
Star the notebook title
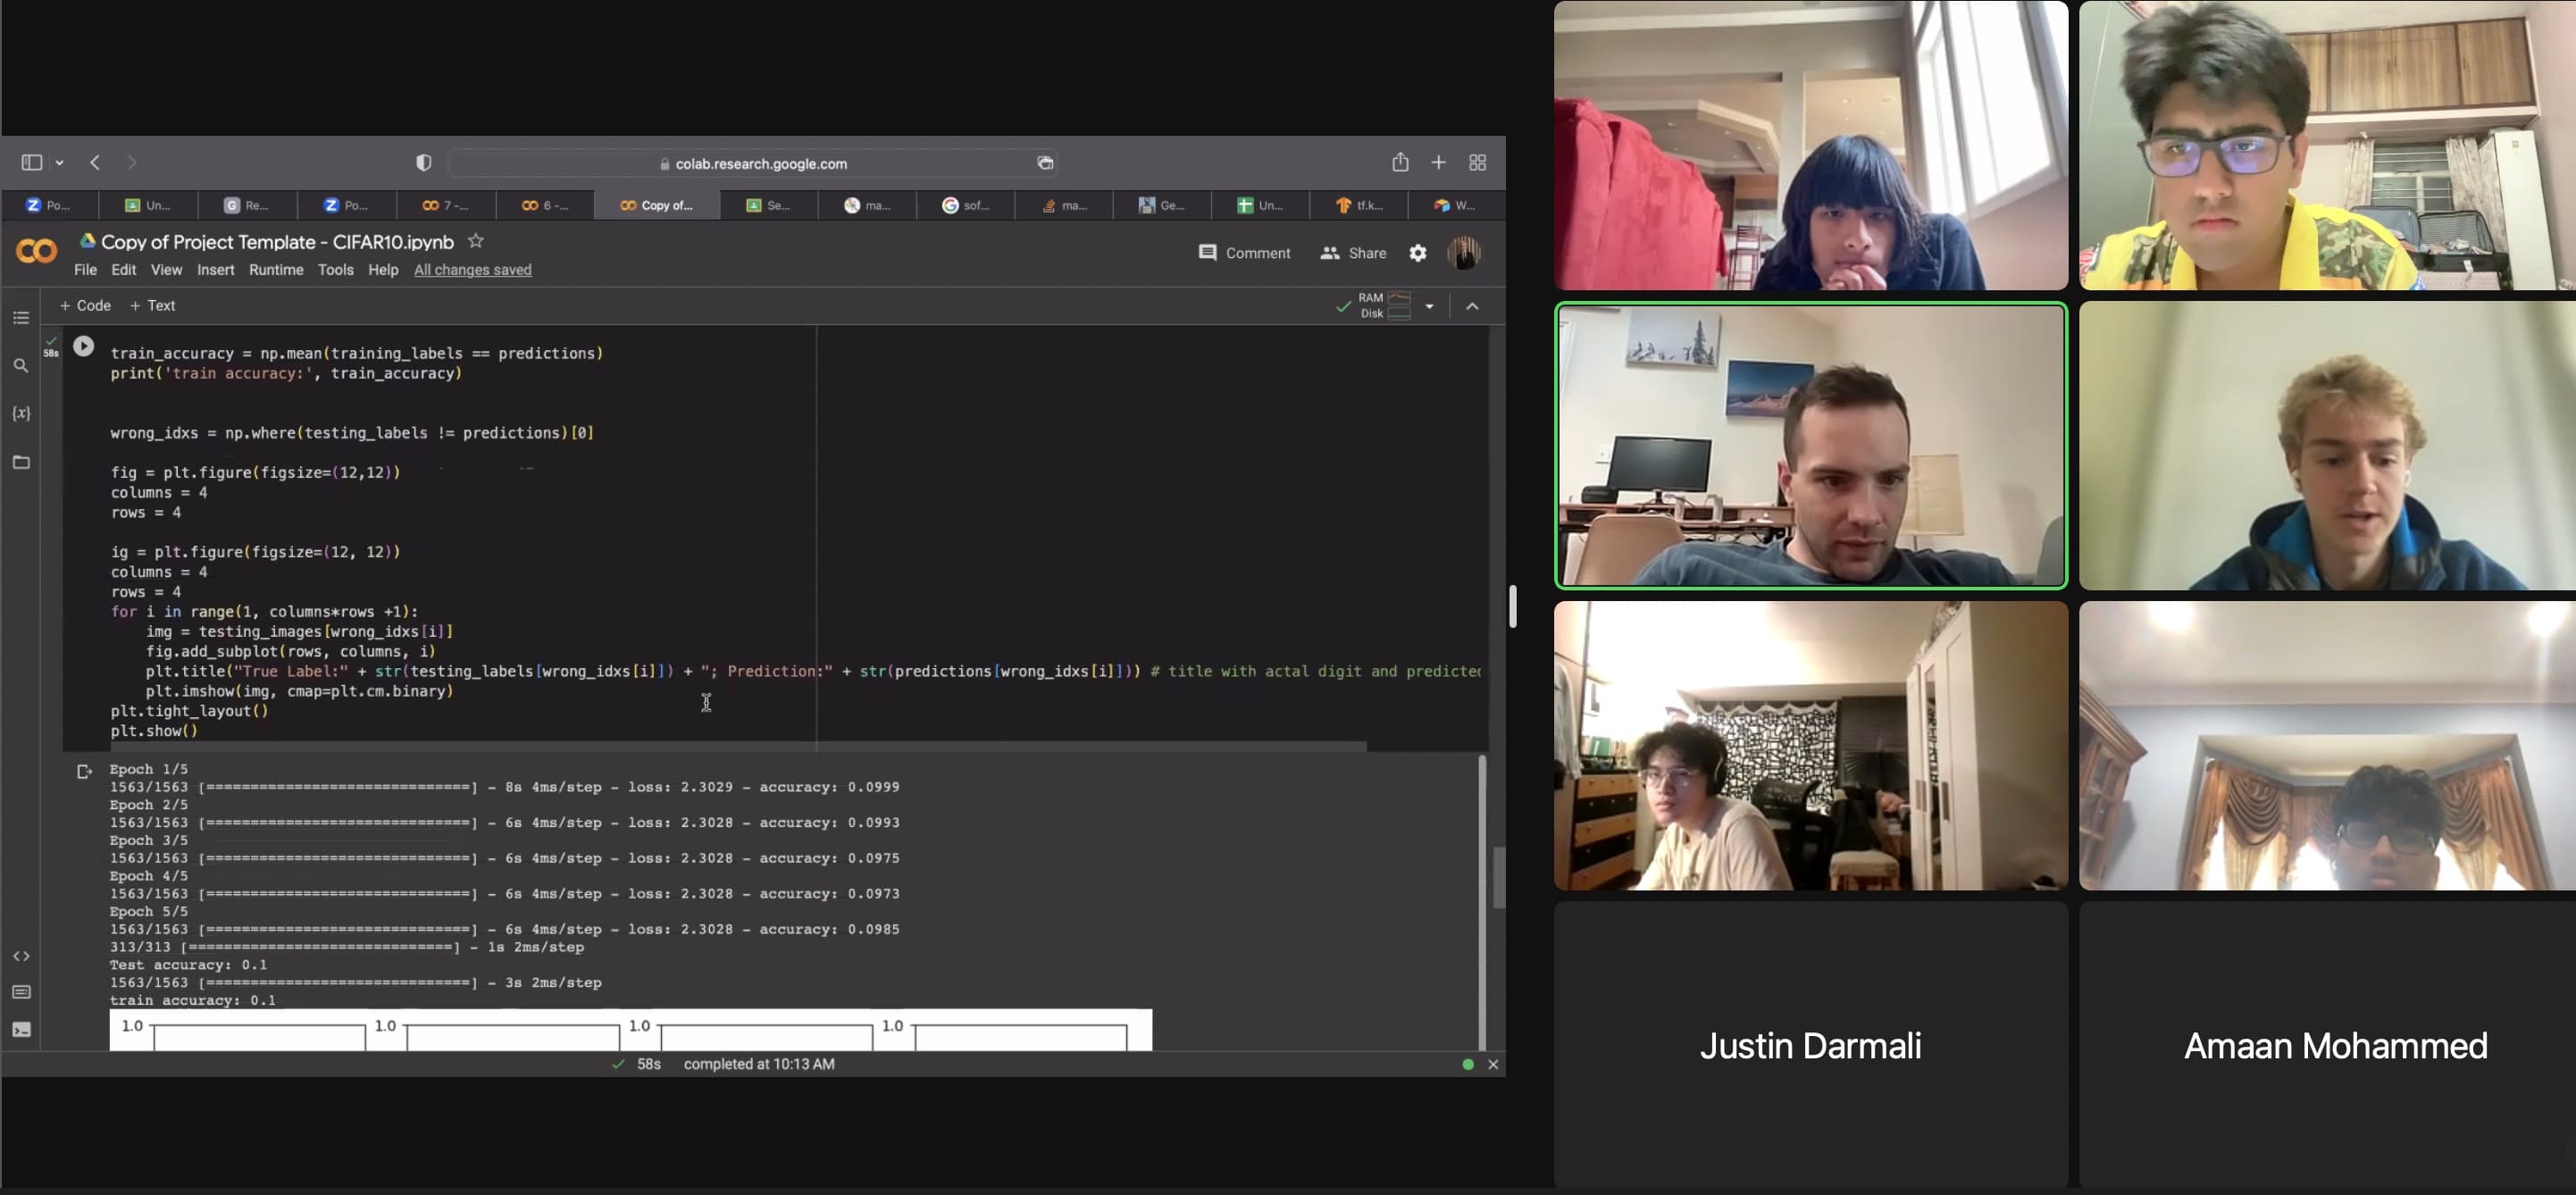(x=476, y=241)
